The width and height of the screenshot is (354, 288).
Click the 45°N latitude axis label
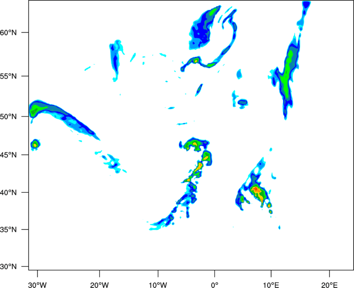click(8, 155)
